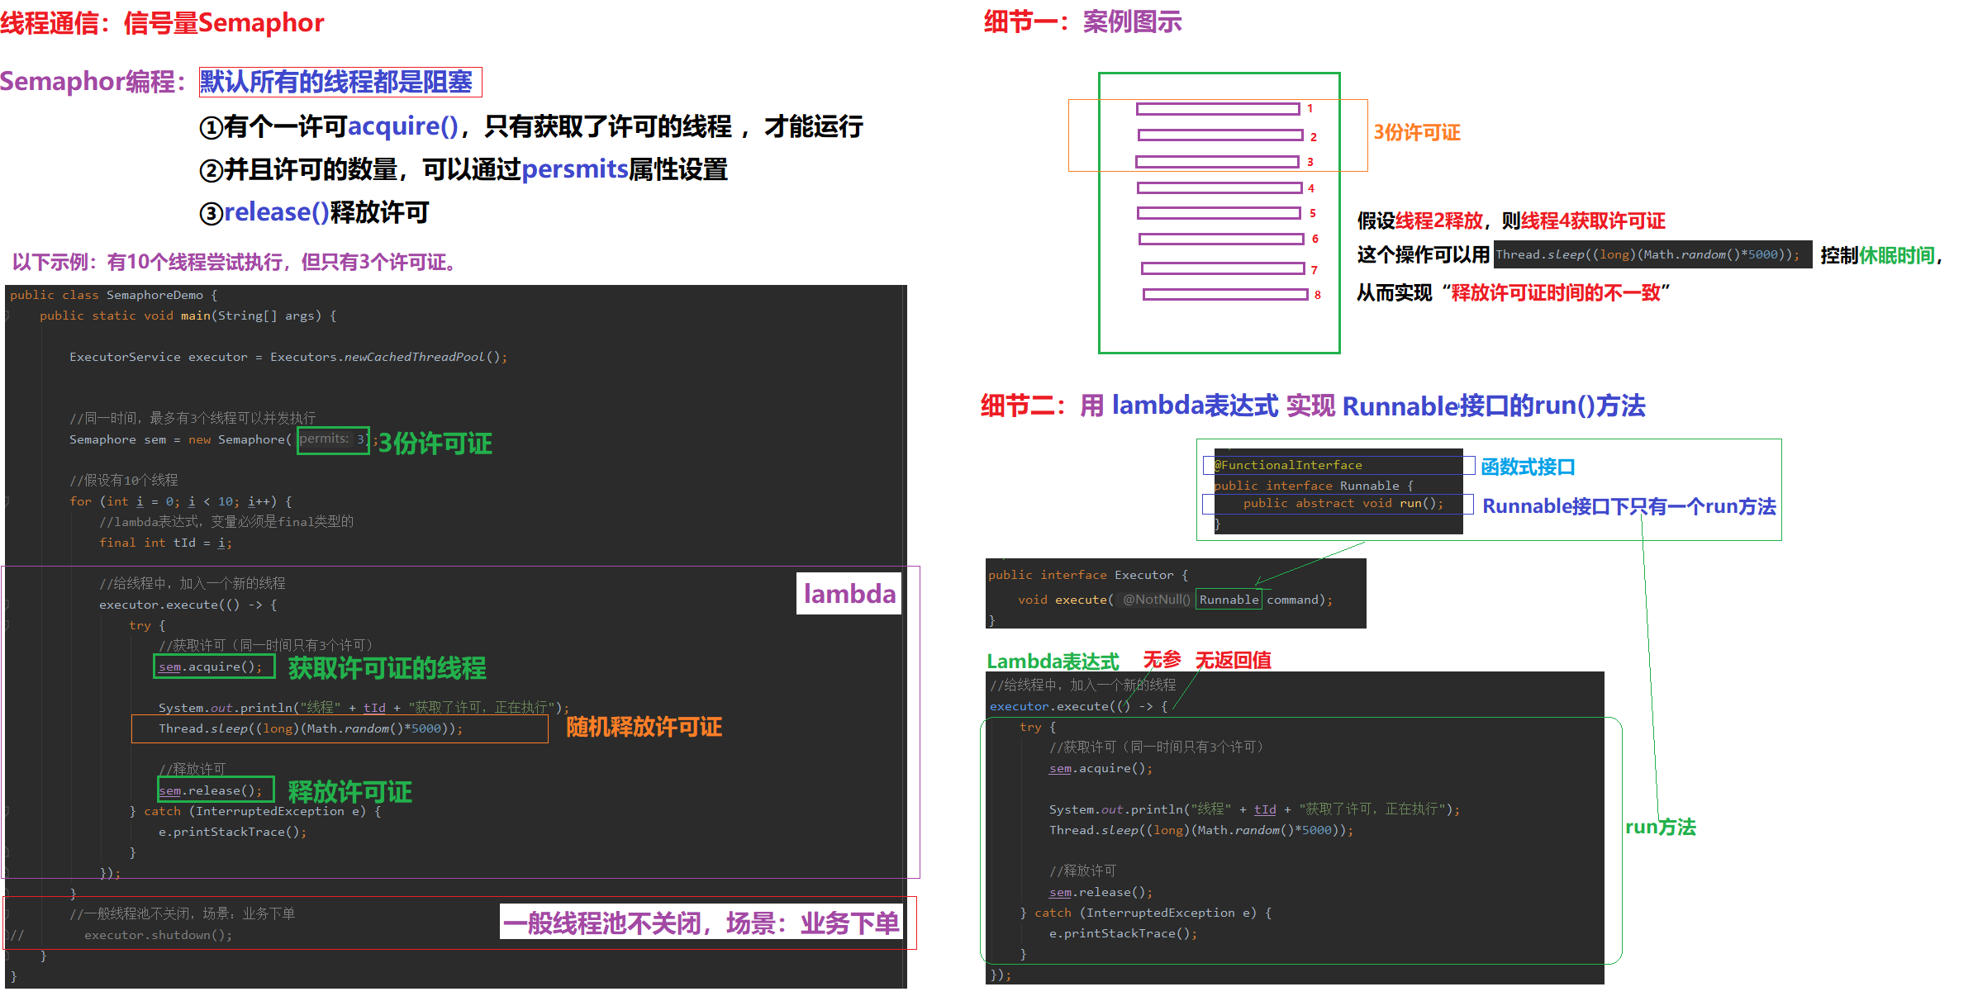Select thread bar number 1

pyautogui.click(x=1217, y=109)
